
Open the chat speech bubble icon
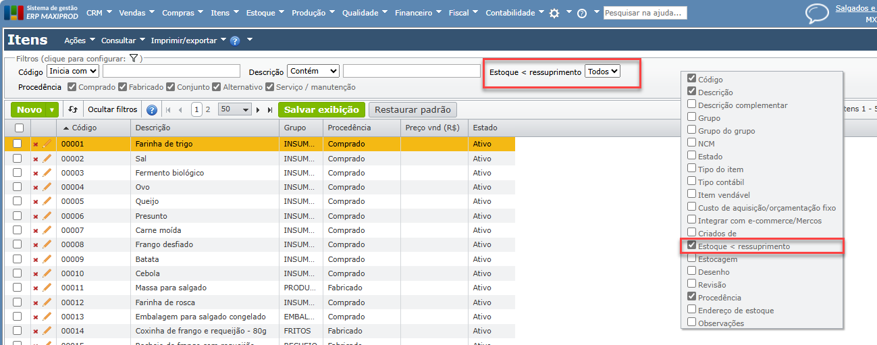(x=817, y=14)
